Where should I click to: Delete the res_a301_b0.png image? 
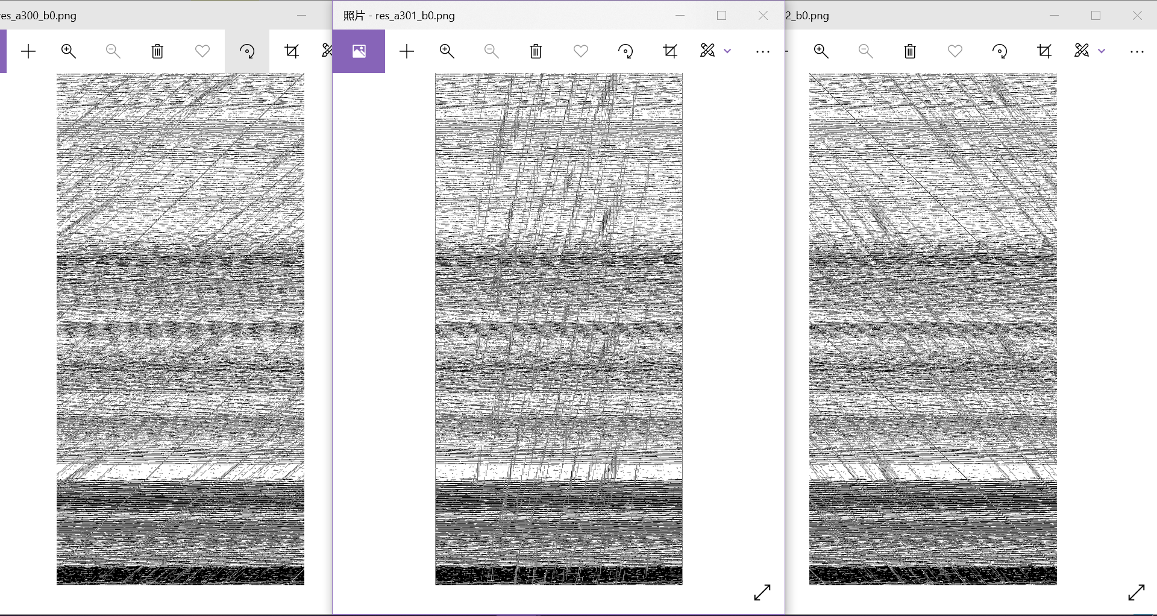[536, 51]
